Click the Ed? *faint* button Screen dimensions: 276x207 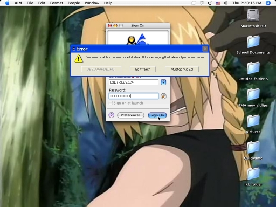(143, 69)
